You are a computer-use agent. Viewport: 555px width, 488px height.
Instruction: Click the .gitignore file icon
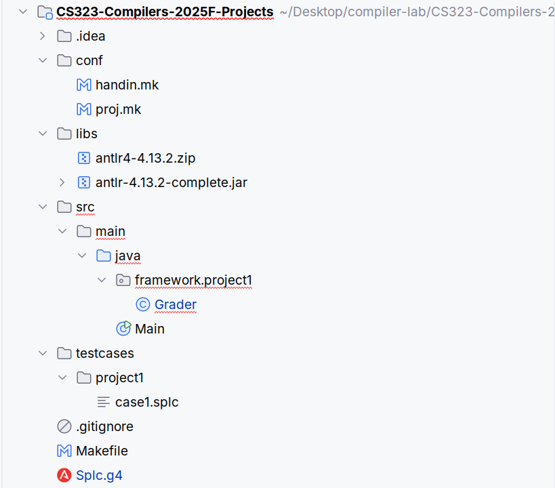click(64, 426)
